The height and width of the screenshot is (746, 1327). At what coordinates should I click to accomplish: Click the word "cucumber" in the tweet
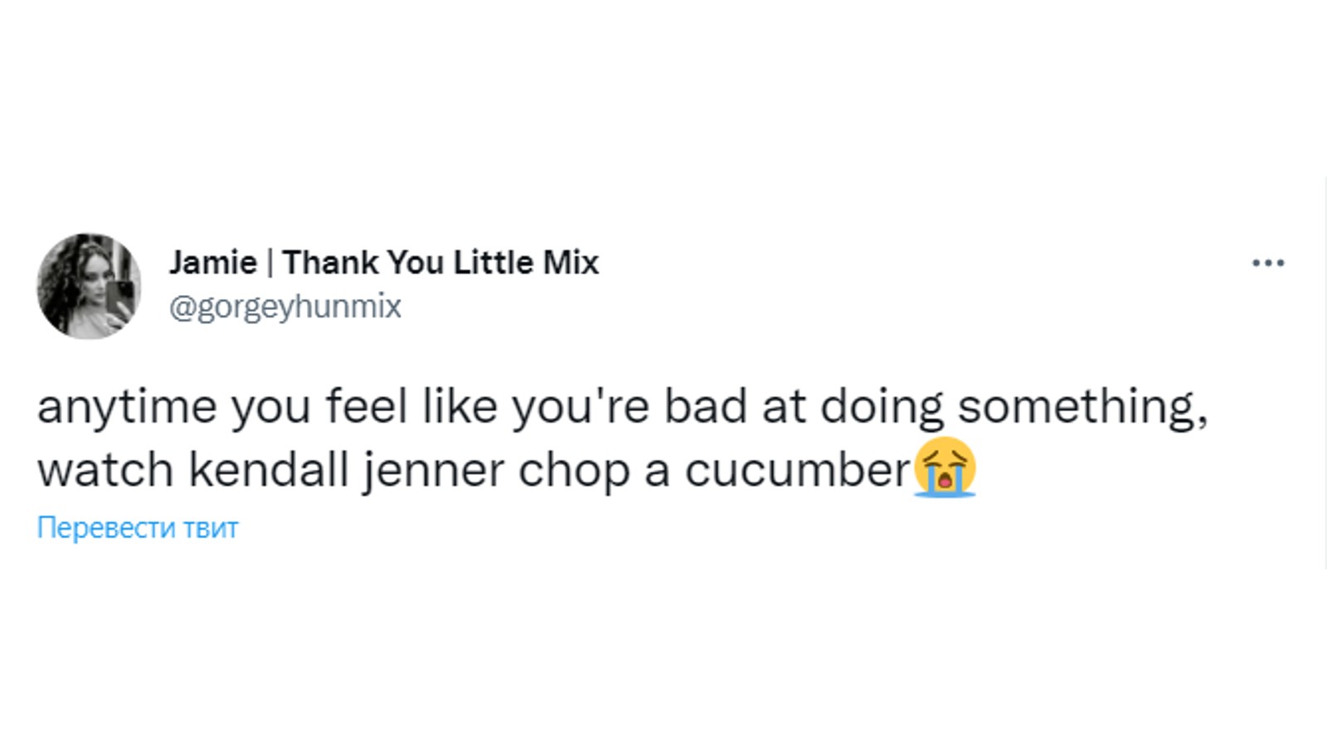tap(797, 471)
